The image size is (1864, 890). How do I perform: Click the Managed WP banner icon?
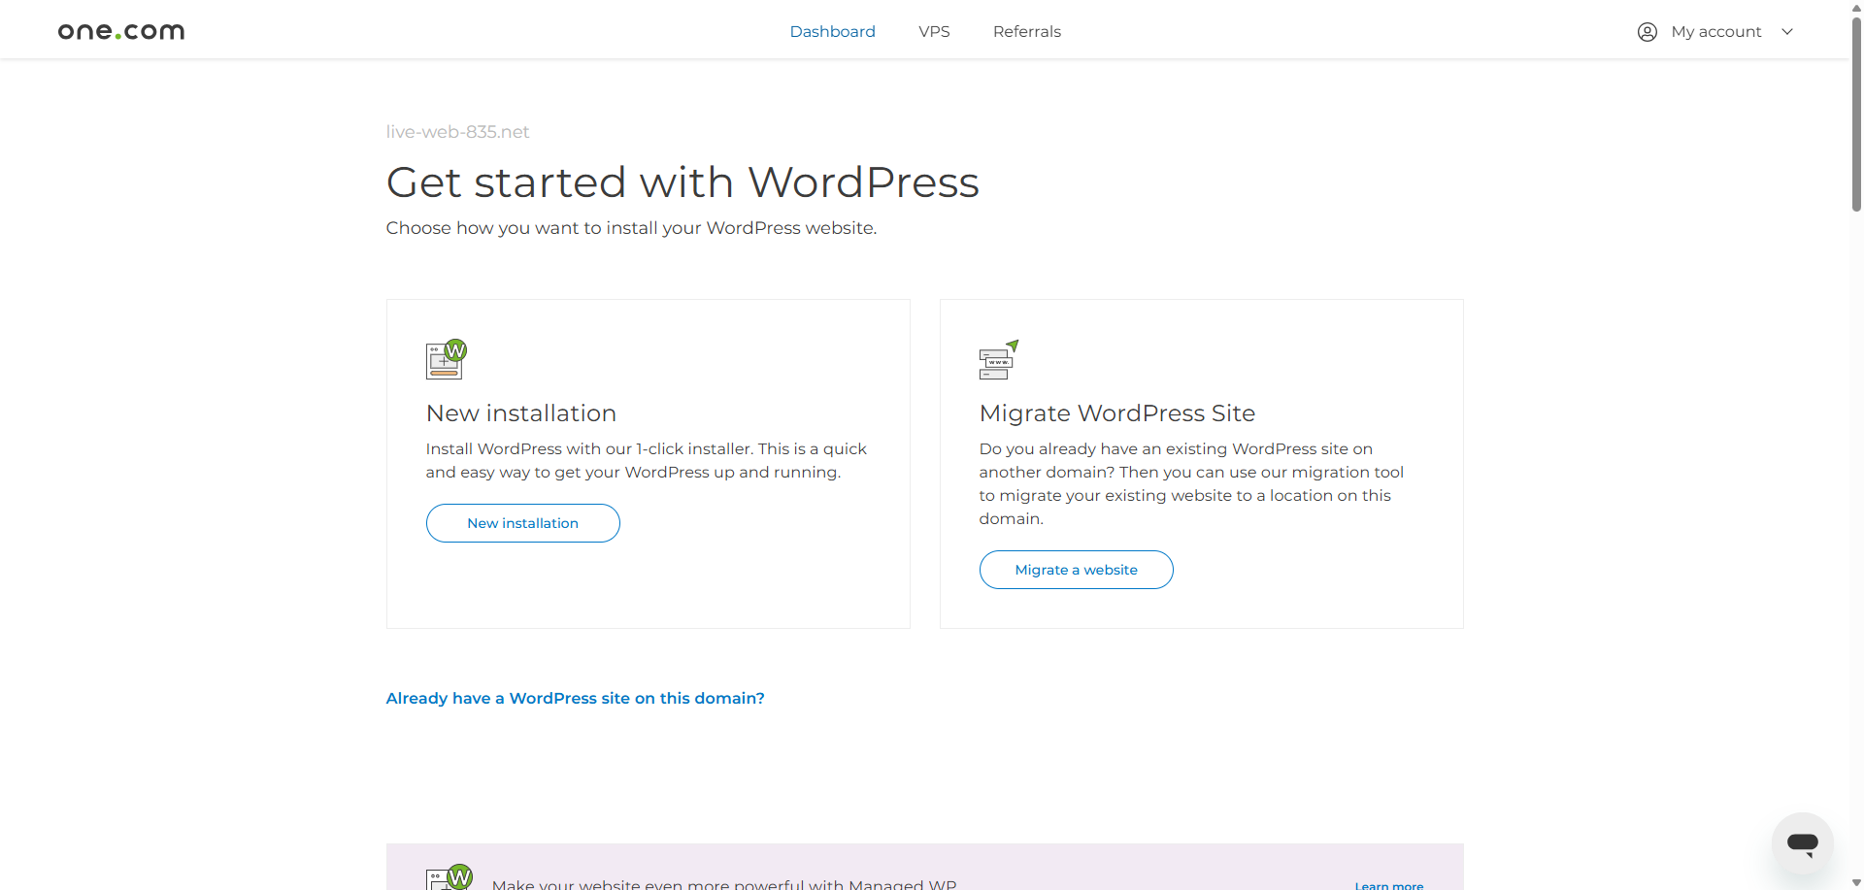[x=449, y=877]
